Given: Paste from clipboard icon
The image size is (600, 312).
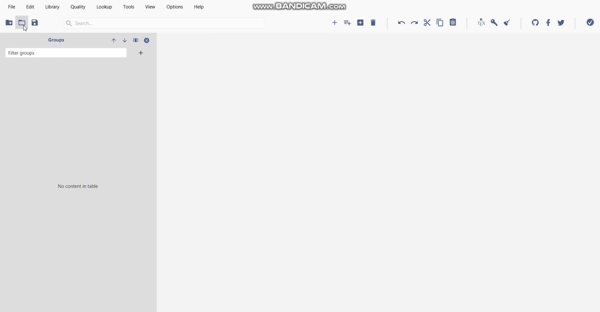Looking at the screenshot, I should point(453,22).
